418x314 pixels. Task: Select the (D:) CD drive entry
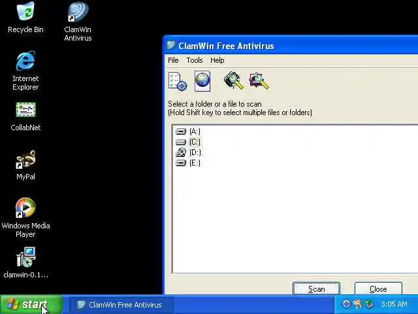(188, 152)
